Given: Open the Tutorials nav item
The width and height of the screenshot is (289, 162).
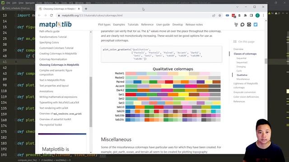Looking at the screenshot, I should click(133, 24).
